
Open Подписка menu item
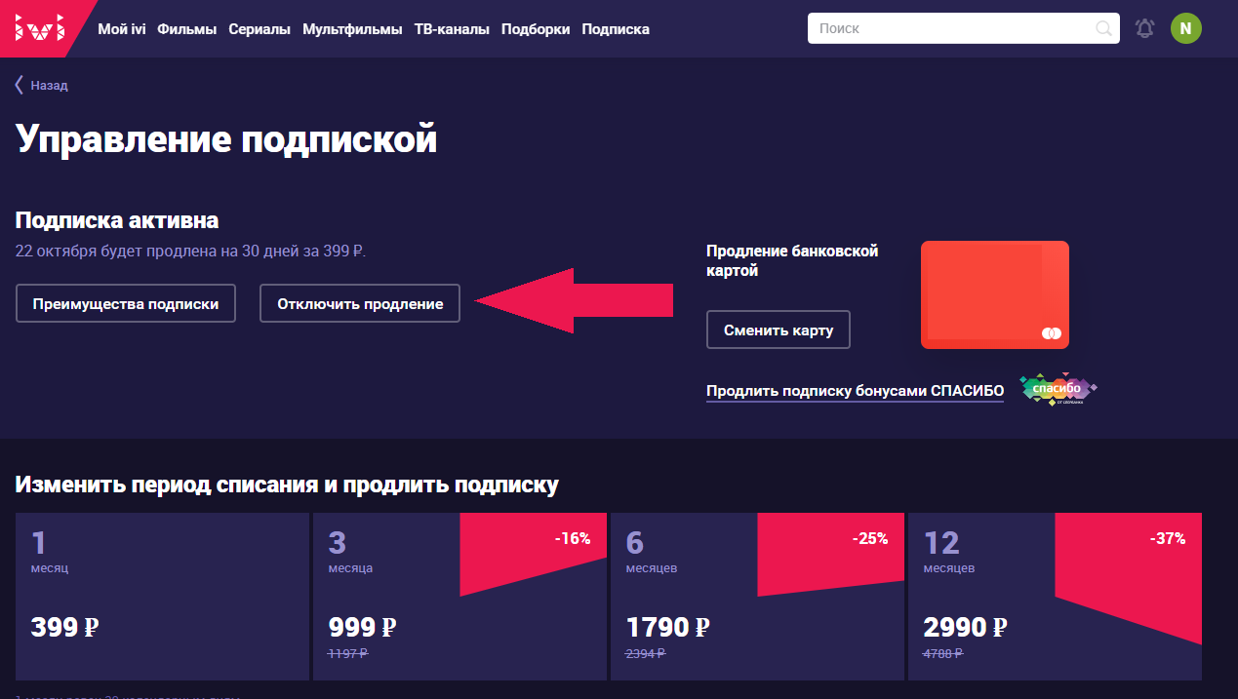[616, 29]
